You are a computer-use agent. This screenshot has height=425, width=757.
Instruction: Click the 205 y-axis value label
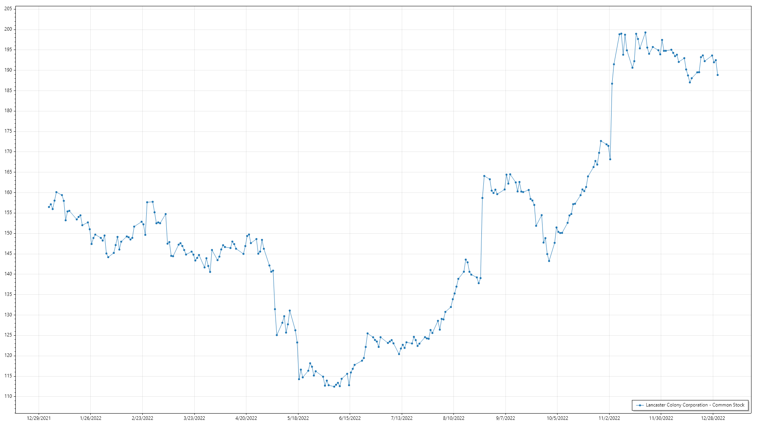pyautogui.click(x=8, y=9)
